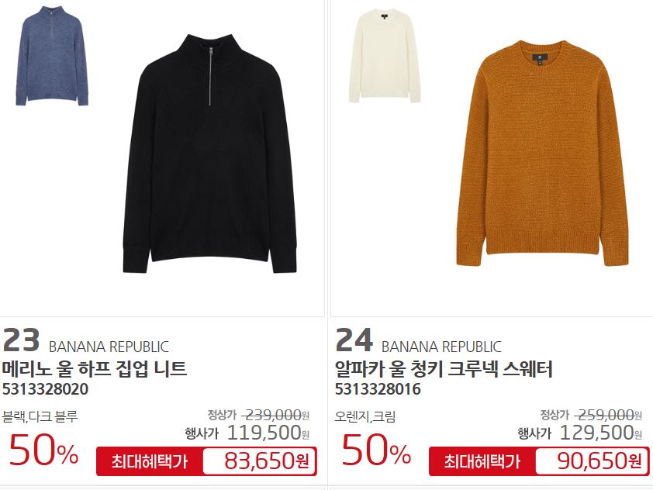View the cream sweater thumbnail
Image resolution: width=653 pixels, height=490 pixels.
385,56
